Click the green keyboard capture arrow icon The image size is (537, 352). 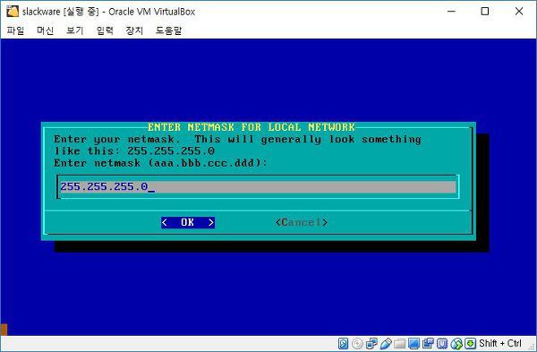pyautogui.click(x=471, y=343)
